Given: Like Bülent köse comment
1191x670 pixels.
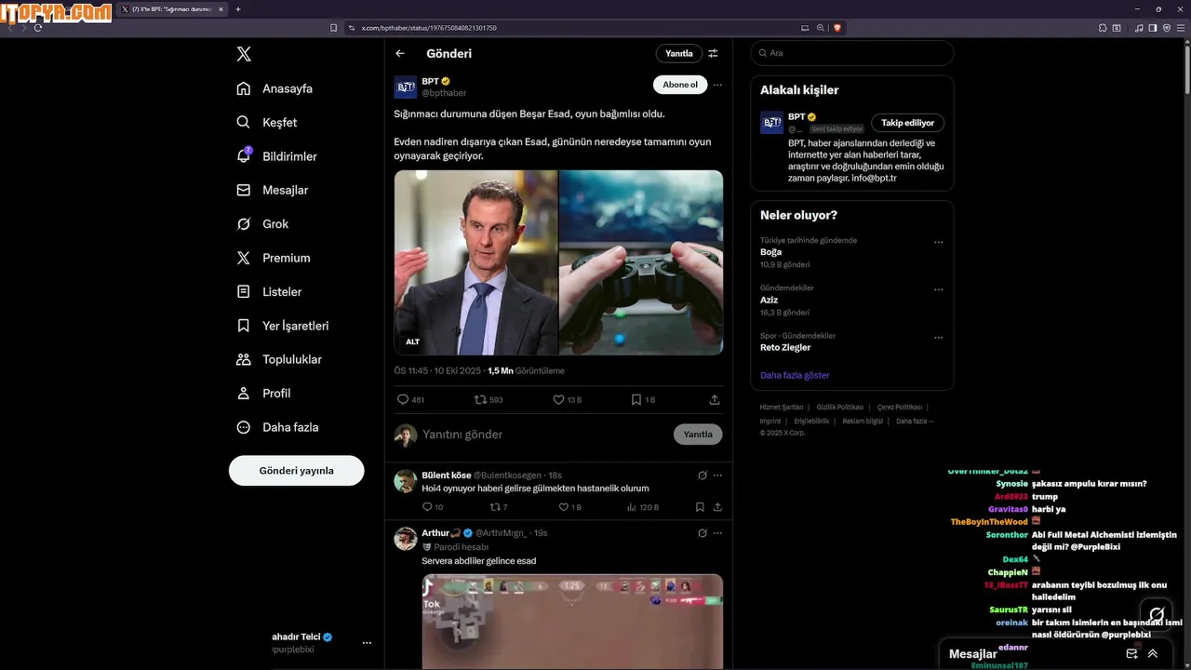Looking at the screenshot, I should coord(563,507).
